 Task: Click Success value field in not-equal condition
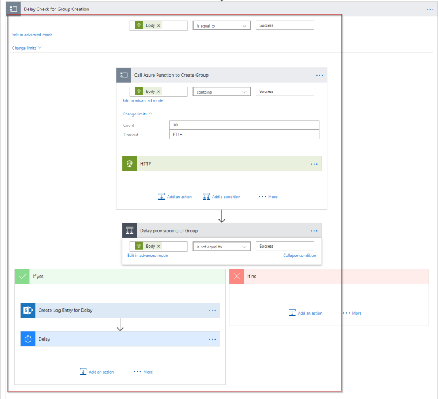(285, 246)
